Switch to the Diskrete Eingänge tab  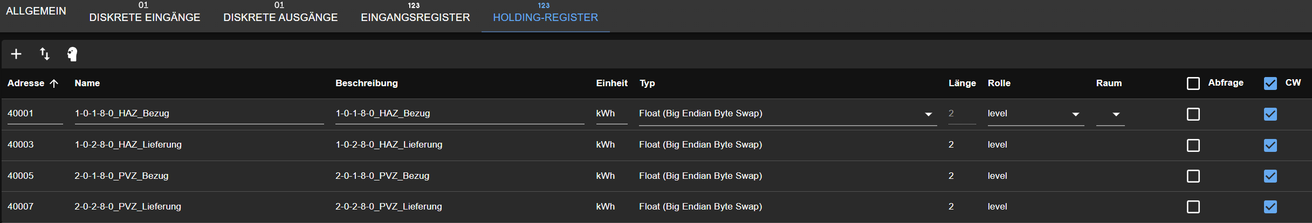click(x=145, y=17)
